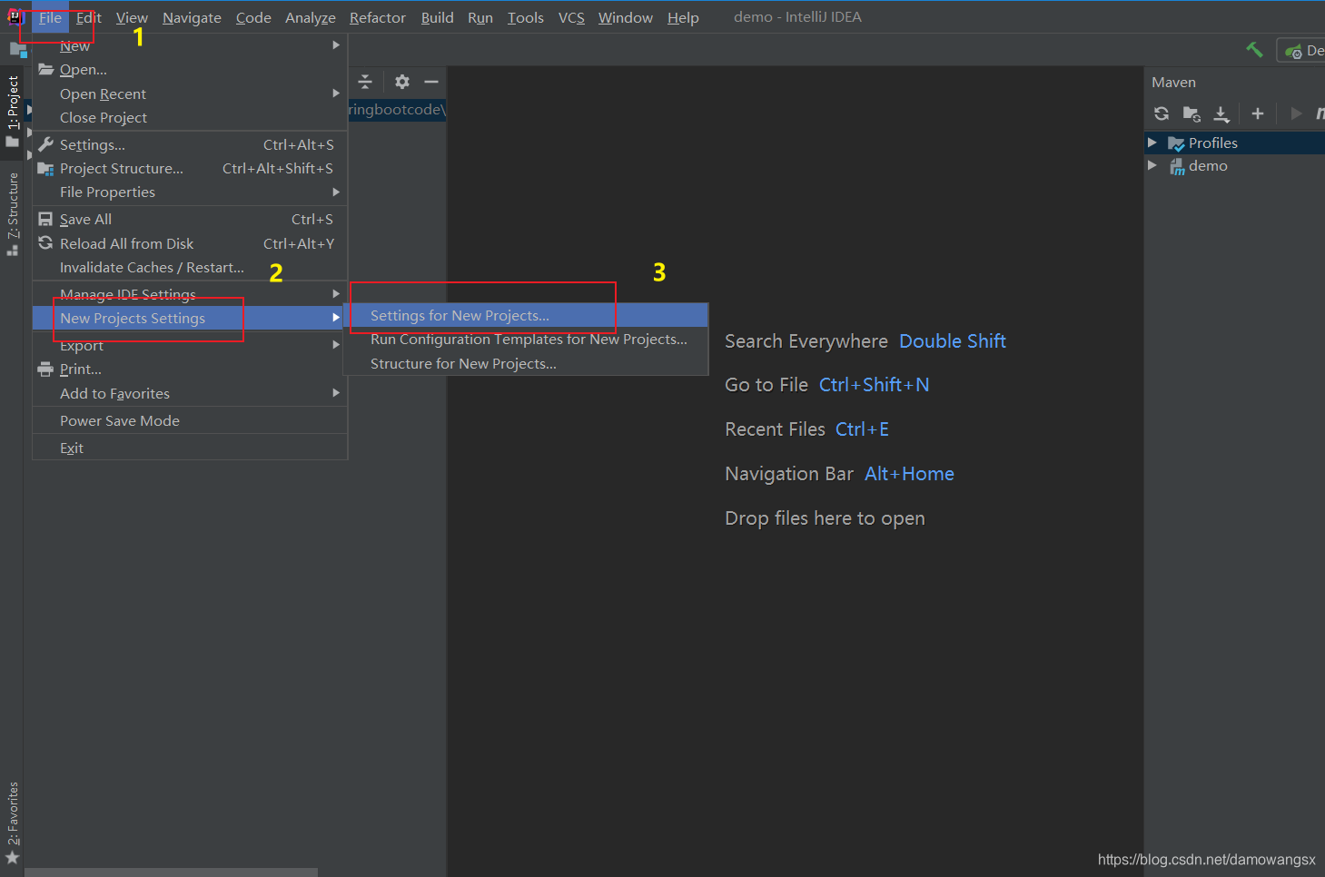Choose Open Recent submenu
The height and width of the screenshot is (877, 1325).
[x=190, y=94]
